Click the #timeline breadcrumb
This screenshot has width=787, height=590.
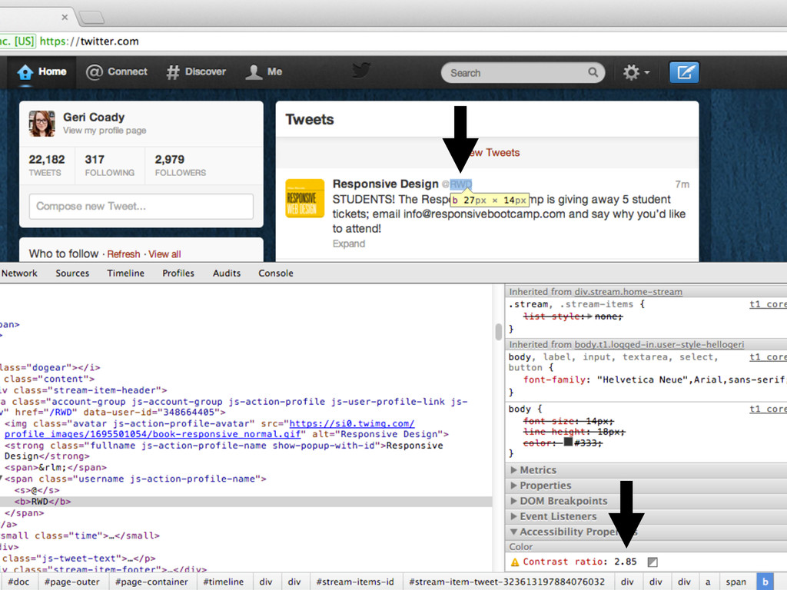[x=224, y=582]
